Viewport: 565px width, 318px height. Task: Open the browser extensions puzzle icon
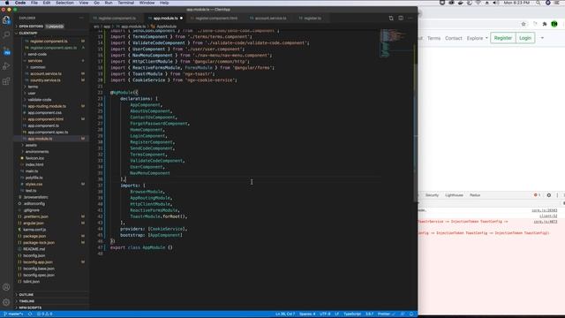coord(545,24)
